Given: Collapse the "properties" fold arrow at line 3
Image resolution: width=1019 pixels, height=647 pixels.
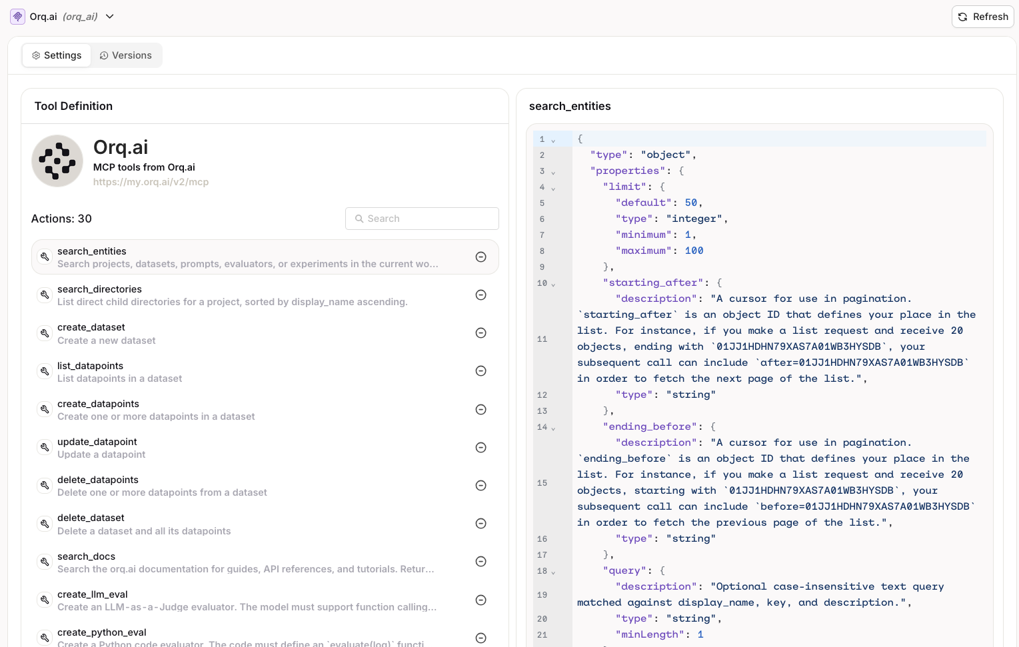Looking at the screenshot, I should [x=553, y=172].
